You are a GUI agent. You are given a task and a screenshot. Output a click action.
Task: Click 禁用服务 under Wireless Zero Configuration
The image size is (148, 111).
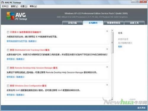tap(11, 95)
